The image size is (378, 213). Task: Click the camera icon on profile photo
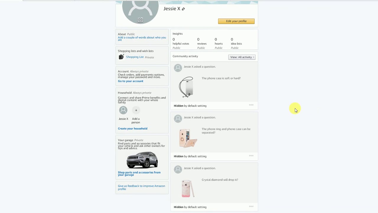tap(140, 20)
